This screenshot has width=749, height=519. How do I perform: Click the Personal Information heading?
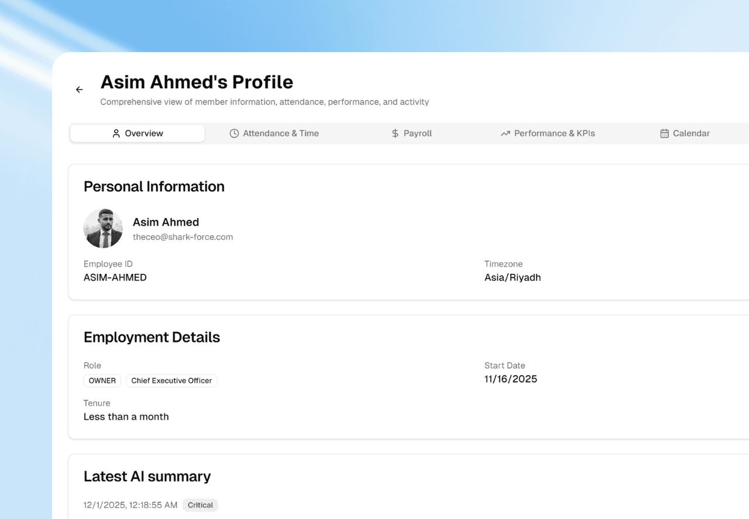click(154, 187)
